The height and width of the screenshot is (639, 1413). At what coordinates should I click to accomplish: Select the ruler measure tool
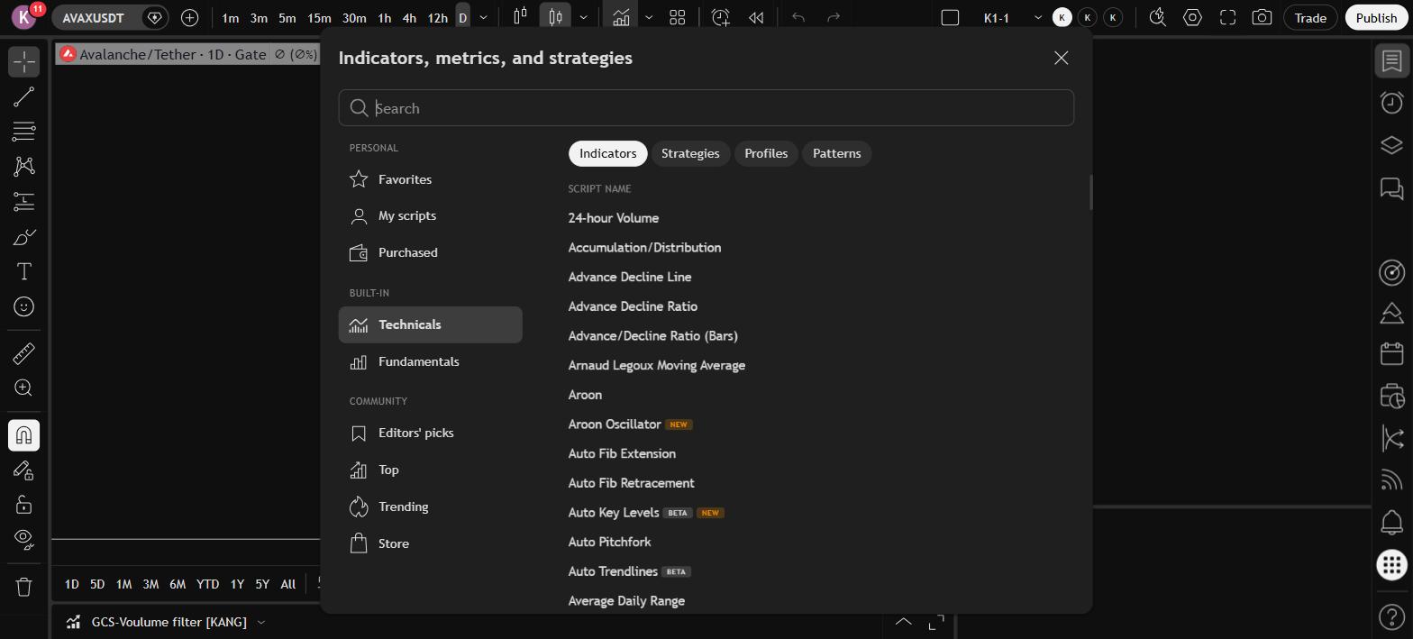(x=23, y=353)
